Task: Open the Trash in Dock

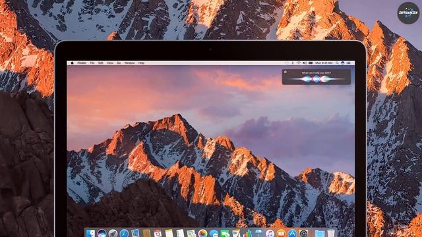Action: [331, 233]
